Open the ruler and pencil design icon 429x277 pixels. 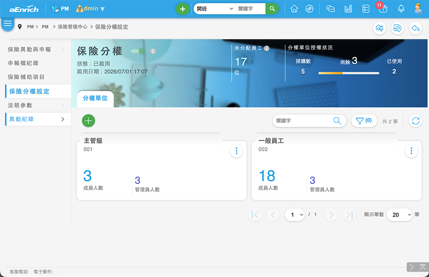coord(348,9)
